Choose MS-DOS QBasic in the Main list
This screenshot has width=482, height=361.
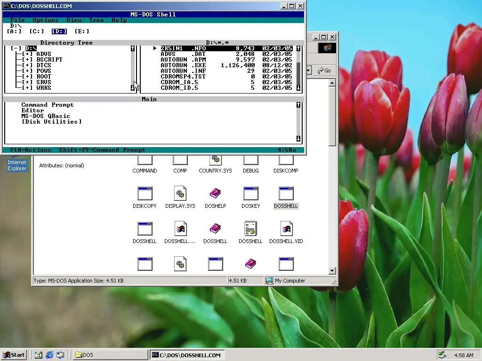click(46, 116)
